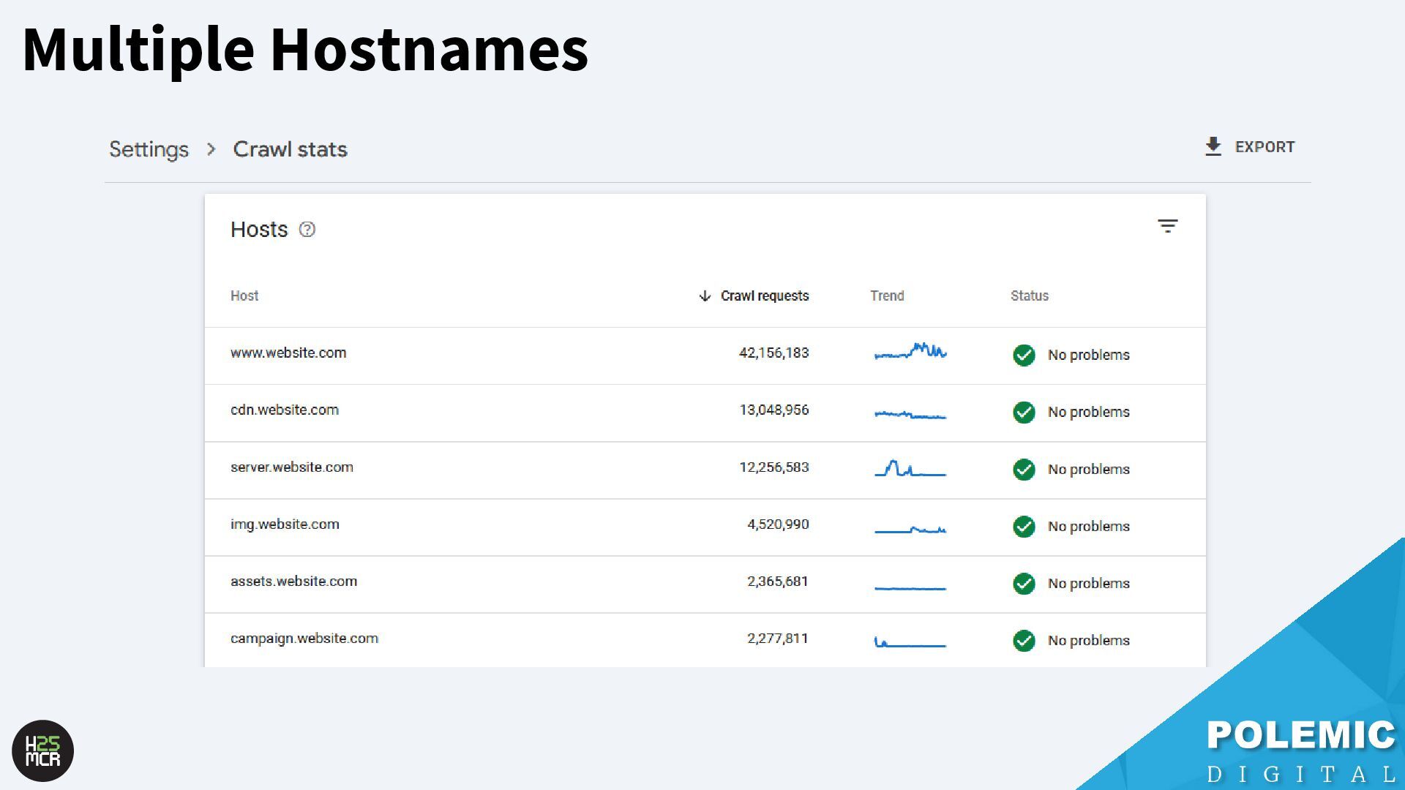
Task: Click the H25 MCR logo badge
Action: click(x=43, y=750)
